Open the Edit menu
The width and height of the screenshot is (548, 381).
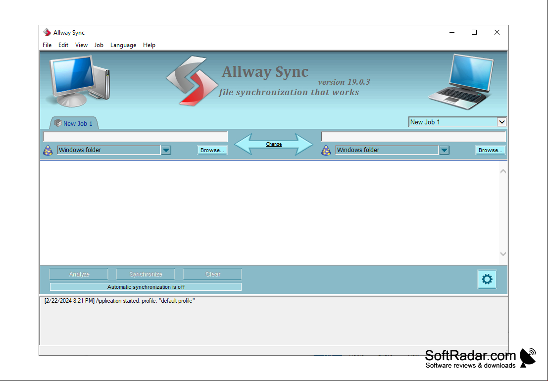click(63, 45)
